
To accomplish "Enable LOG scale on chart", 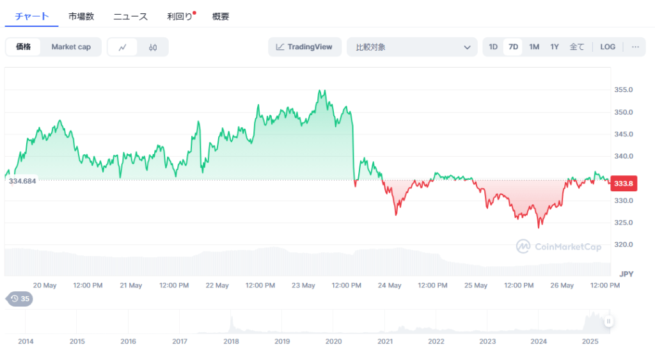I will point(608,47).
